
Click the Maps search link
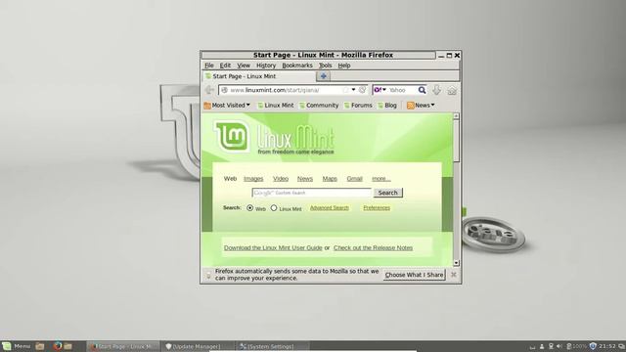click(x=330, y=179)
